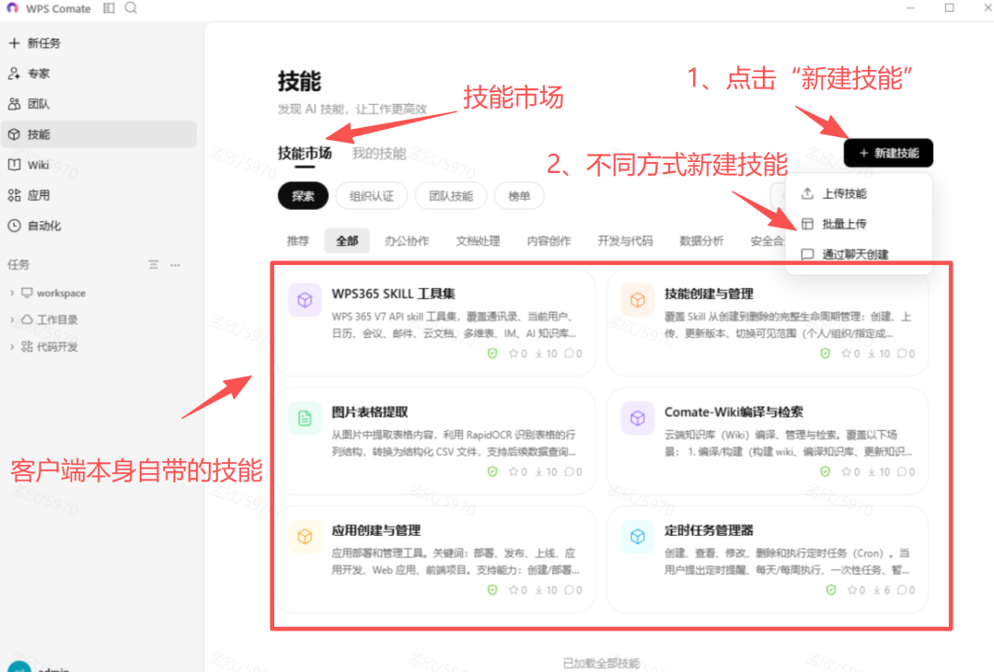Switch to the 技能市场 tab

(x=305, y=154)
